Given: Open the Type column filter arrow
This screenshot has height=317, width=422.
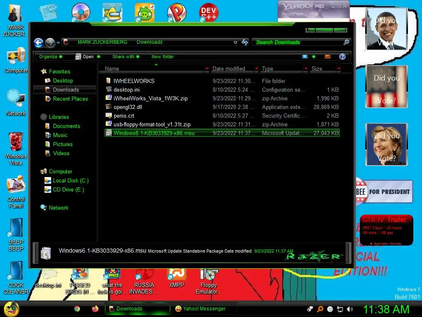Looking at the screenshot, I should (306, 69).
